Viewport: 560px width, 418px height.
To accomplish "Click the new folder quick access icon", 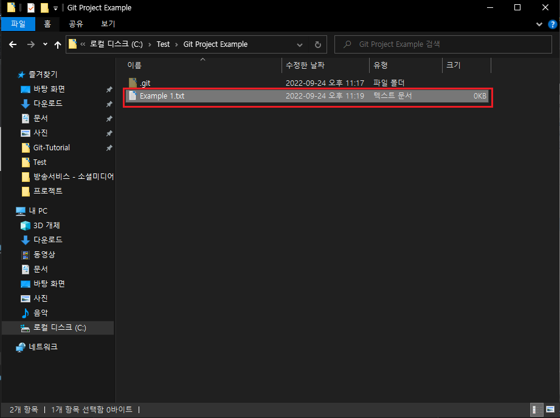I will pyautogui.click(x=44, y=7).
